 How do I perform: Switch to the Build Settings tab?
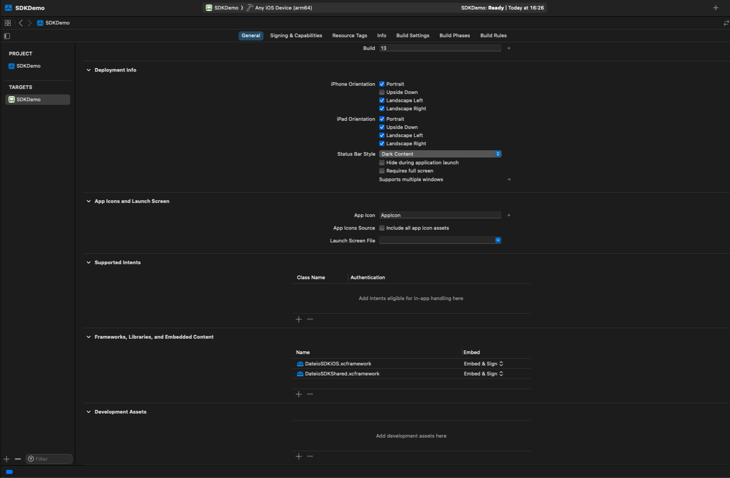[x=412, y=35]
